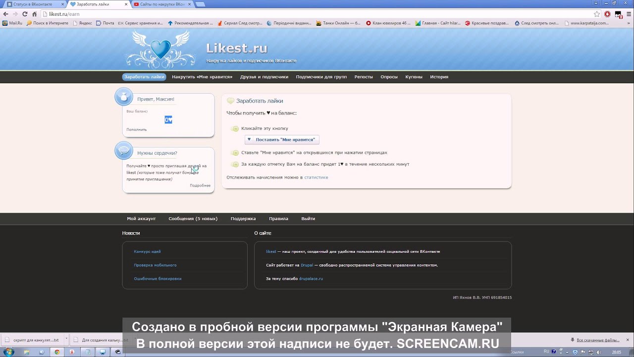Open 'Клан ювелиров 46' bookmark

pos(388,23)
